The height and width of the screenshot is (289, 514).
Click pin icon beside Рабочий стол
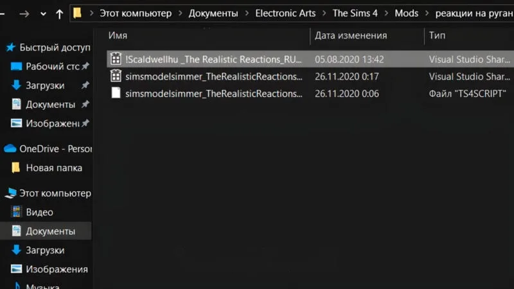click(85, 66)
